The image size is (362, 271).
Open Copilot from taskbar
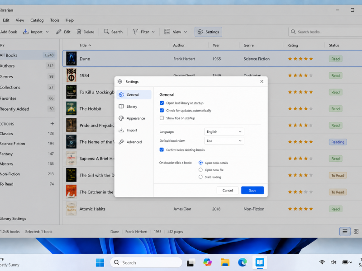coord(207,262)
